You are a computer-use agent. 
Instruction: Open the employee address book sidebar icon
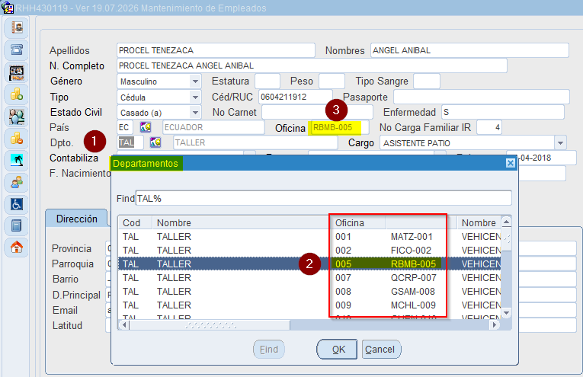[x=16, y=27]
